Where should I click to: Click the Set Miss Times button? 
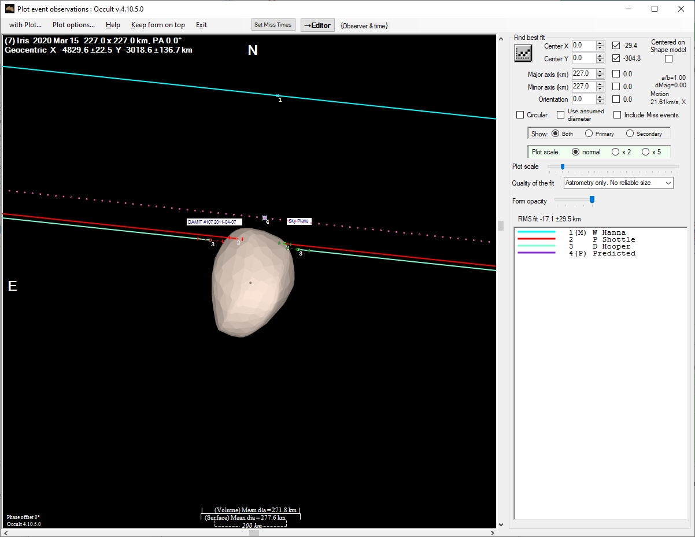(x=273, y=25)
